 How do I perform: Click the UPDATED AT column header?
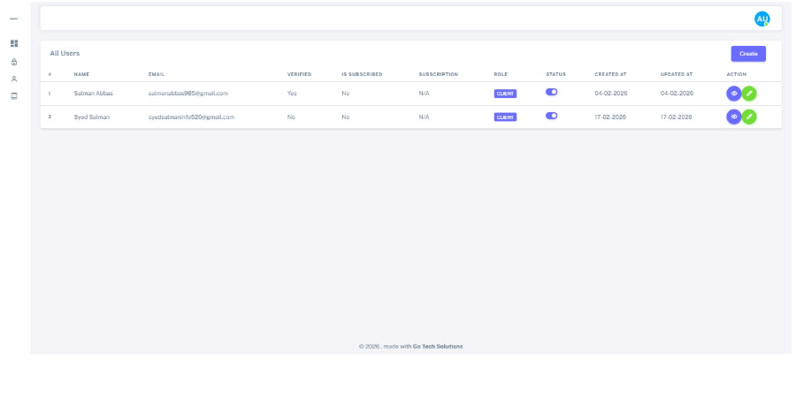pyautogui.click(x=677, y=74)
